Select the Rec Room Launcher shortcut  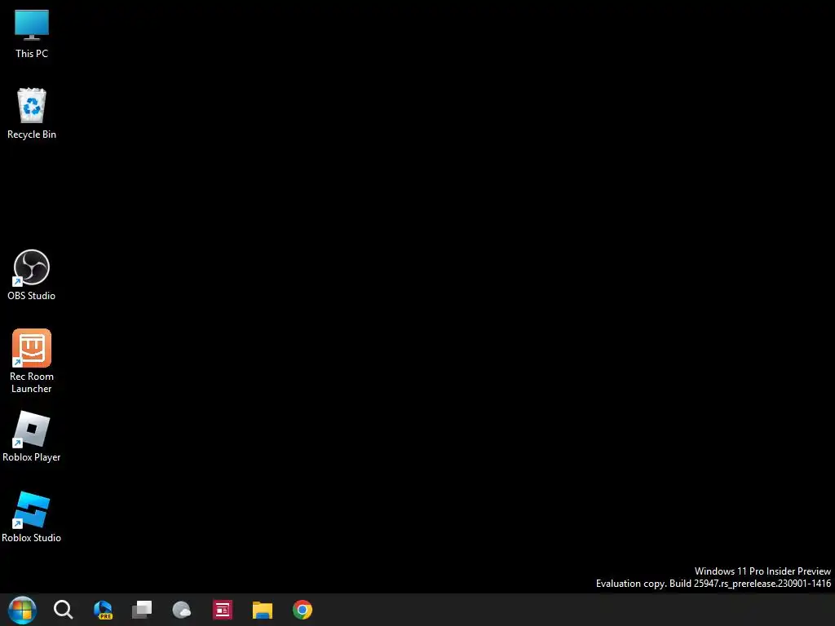pos(32,348)
